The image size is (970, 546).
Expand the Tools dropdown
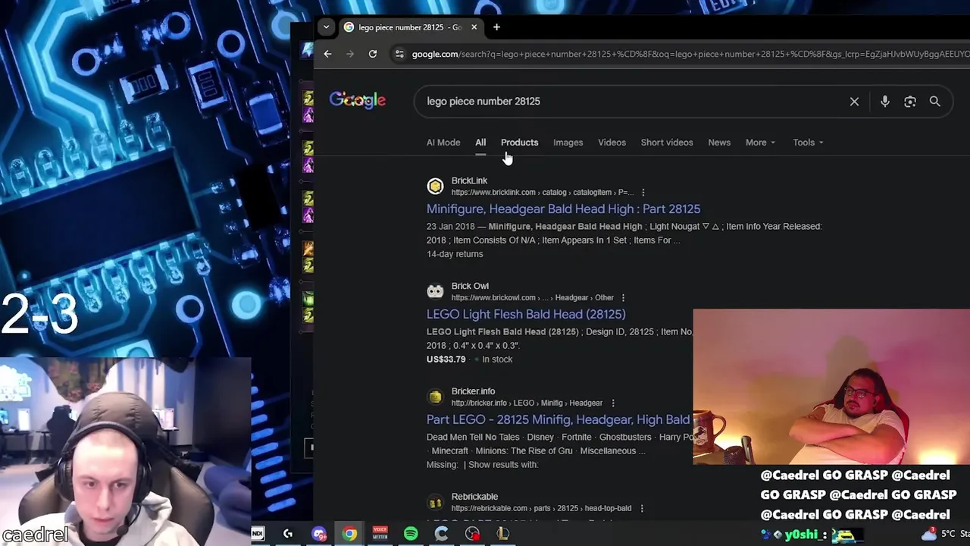coord(808,143)
